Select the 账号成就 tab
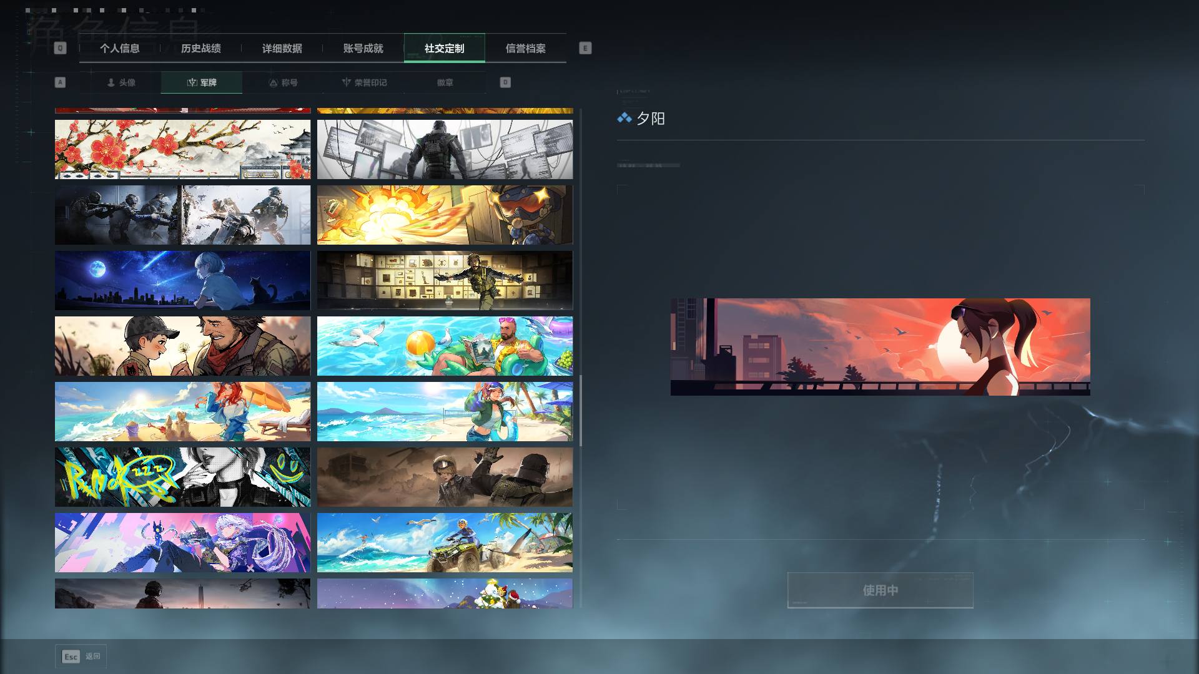 [x=363, y=48]
